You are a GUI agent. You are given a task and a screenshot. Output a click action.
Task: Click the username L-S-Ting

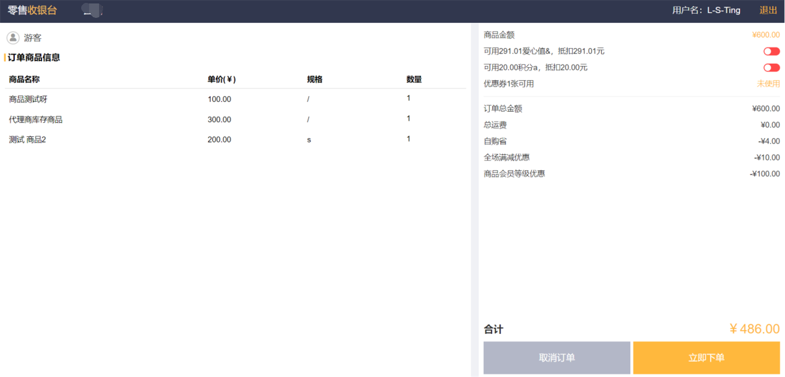tap(723, 10)
